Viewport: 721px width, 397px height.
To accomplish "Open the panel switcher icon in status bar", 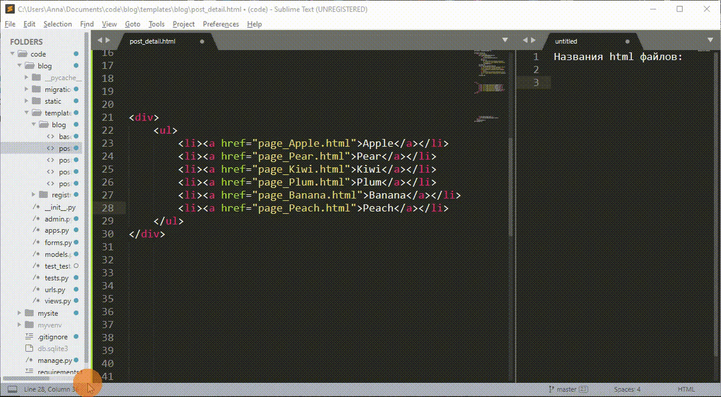I will tap(12, 389).
